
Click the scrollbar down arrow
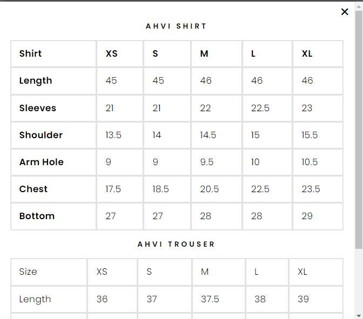(x=359, y=315)
